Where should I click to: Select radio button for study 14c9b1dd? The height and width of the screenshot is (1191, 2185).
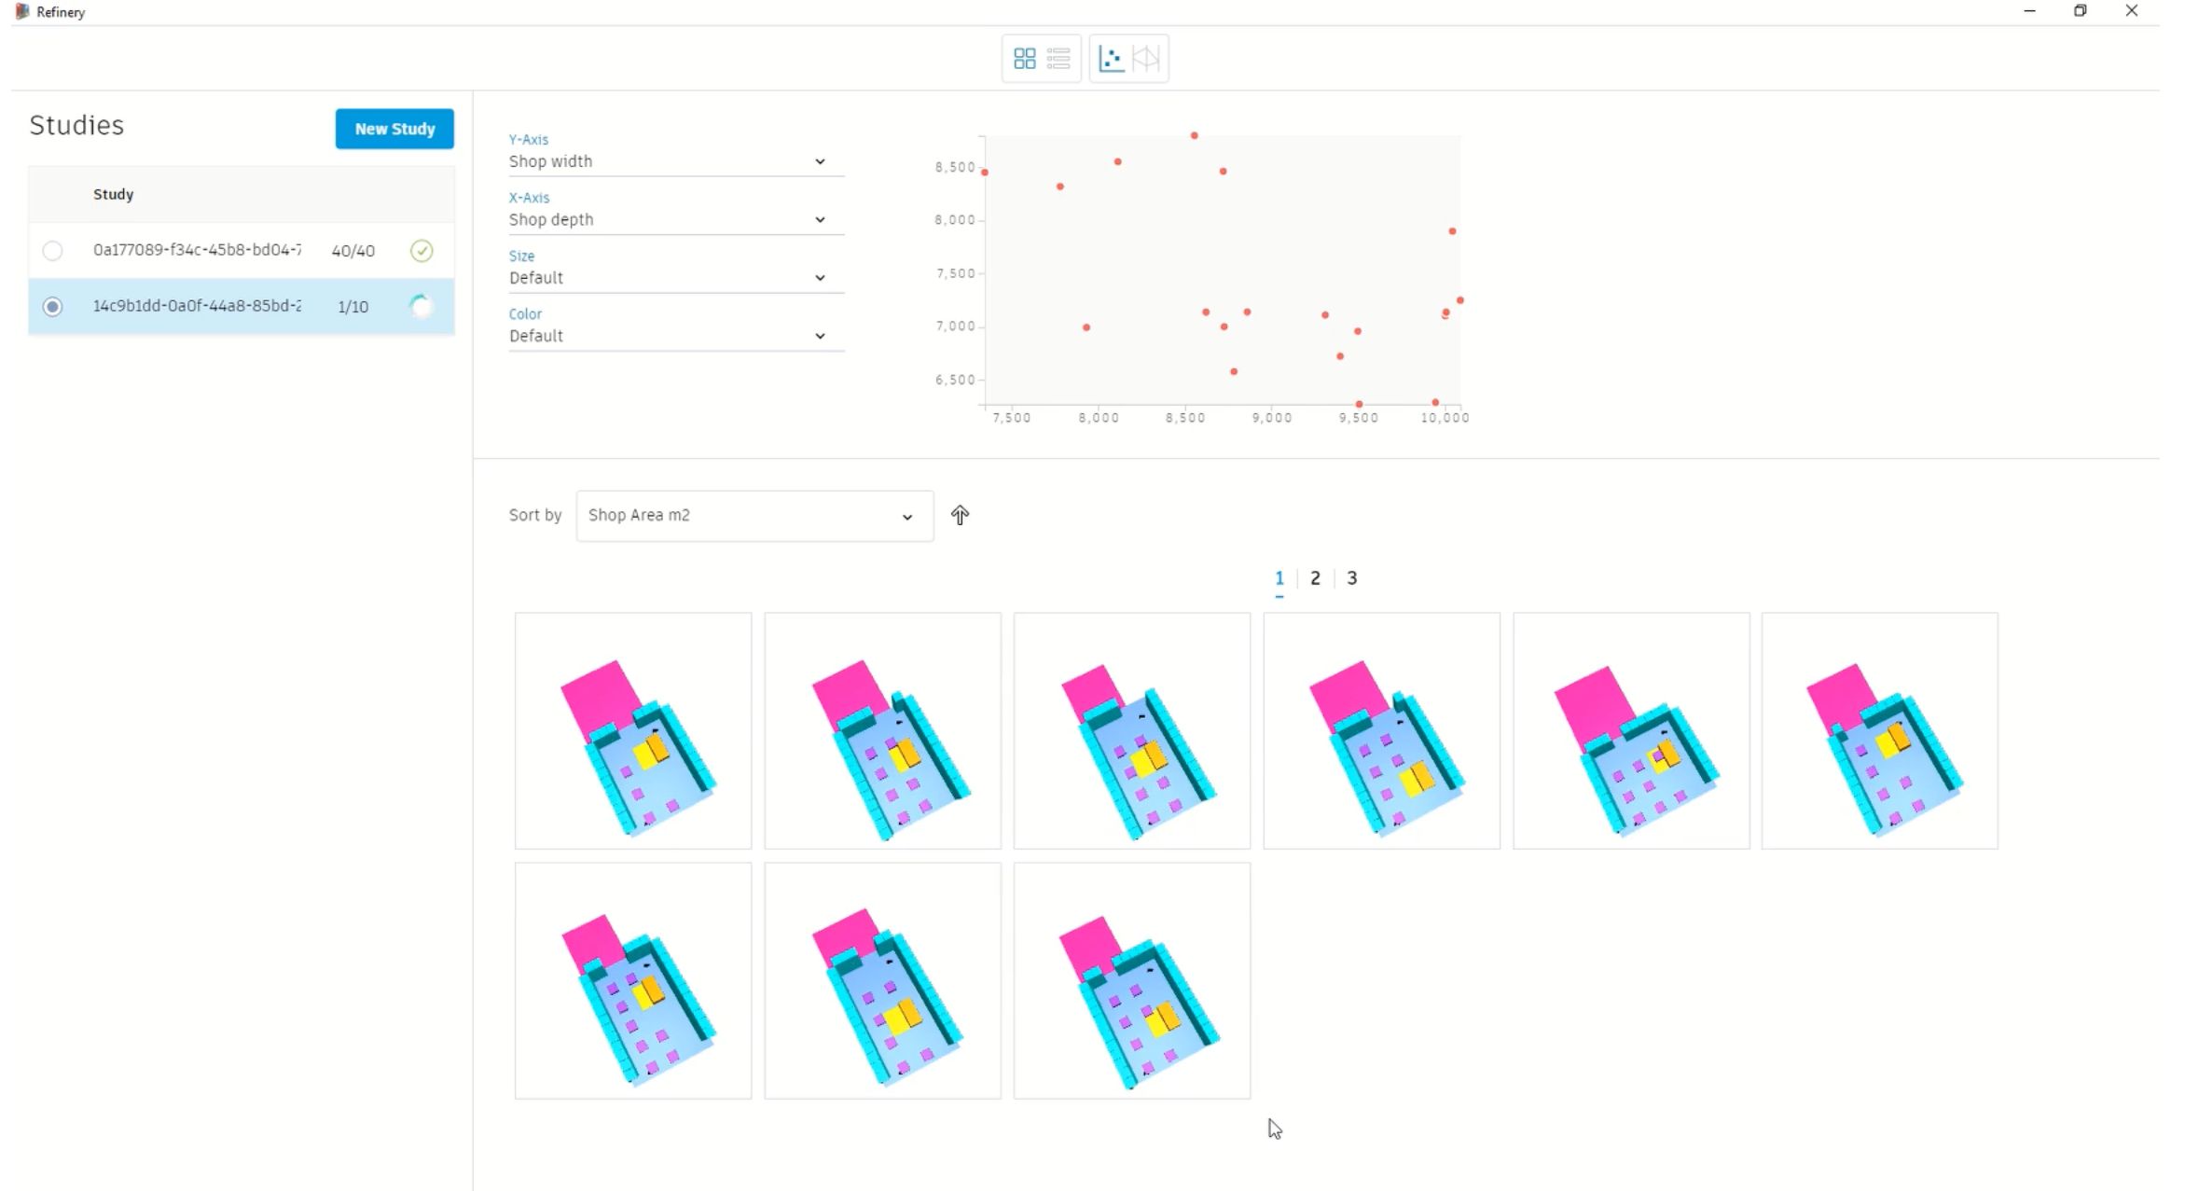[52, 306]
